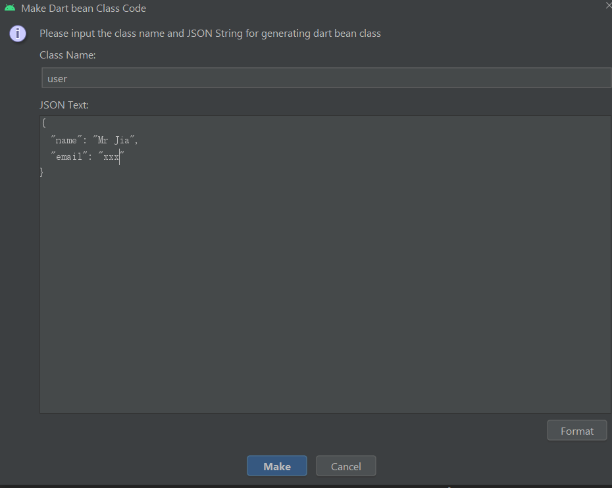
Task: Click the info icon beside the instructions
Action: click(17, 33)
